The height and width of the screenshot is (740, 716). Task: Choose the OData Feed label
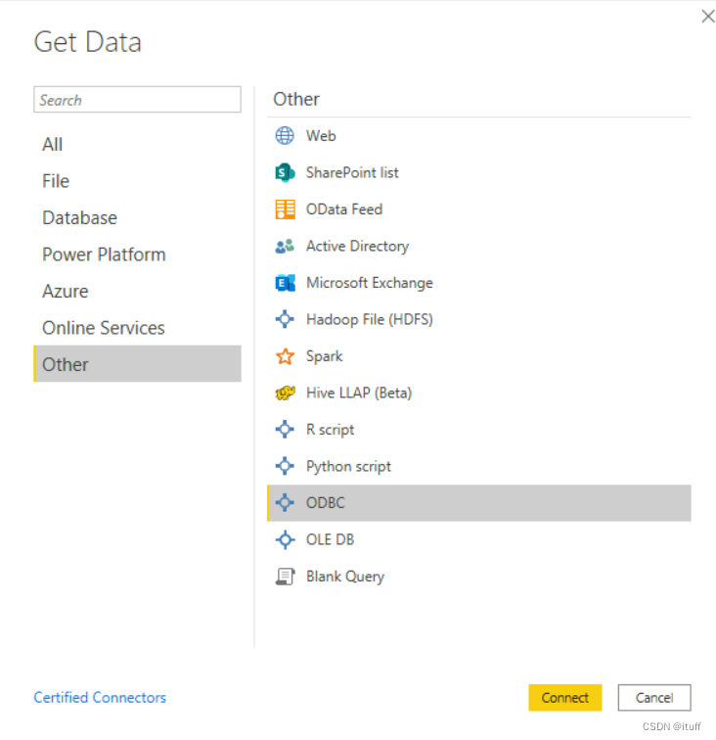point(344,209)
